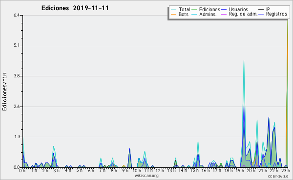The width and height of the screenshot is (293, 180).
Task: Click the Total legend color line
Action: 173,10
